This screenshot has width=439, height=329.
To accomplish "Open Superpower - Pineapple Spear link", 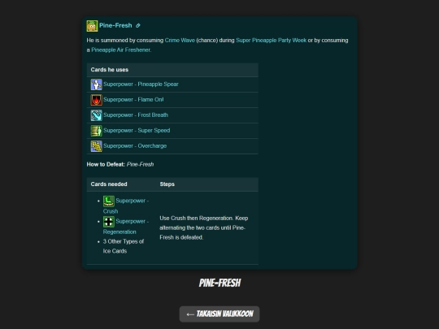I will (141, 84).
